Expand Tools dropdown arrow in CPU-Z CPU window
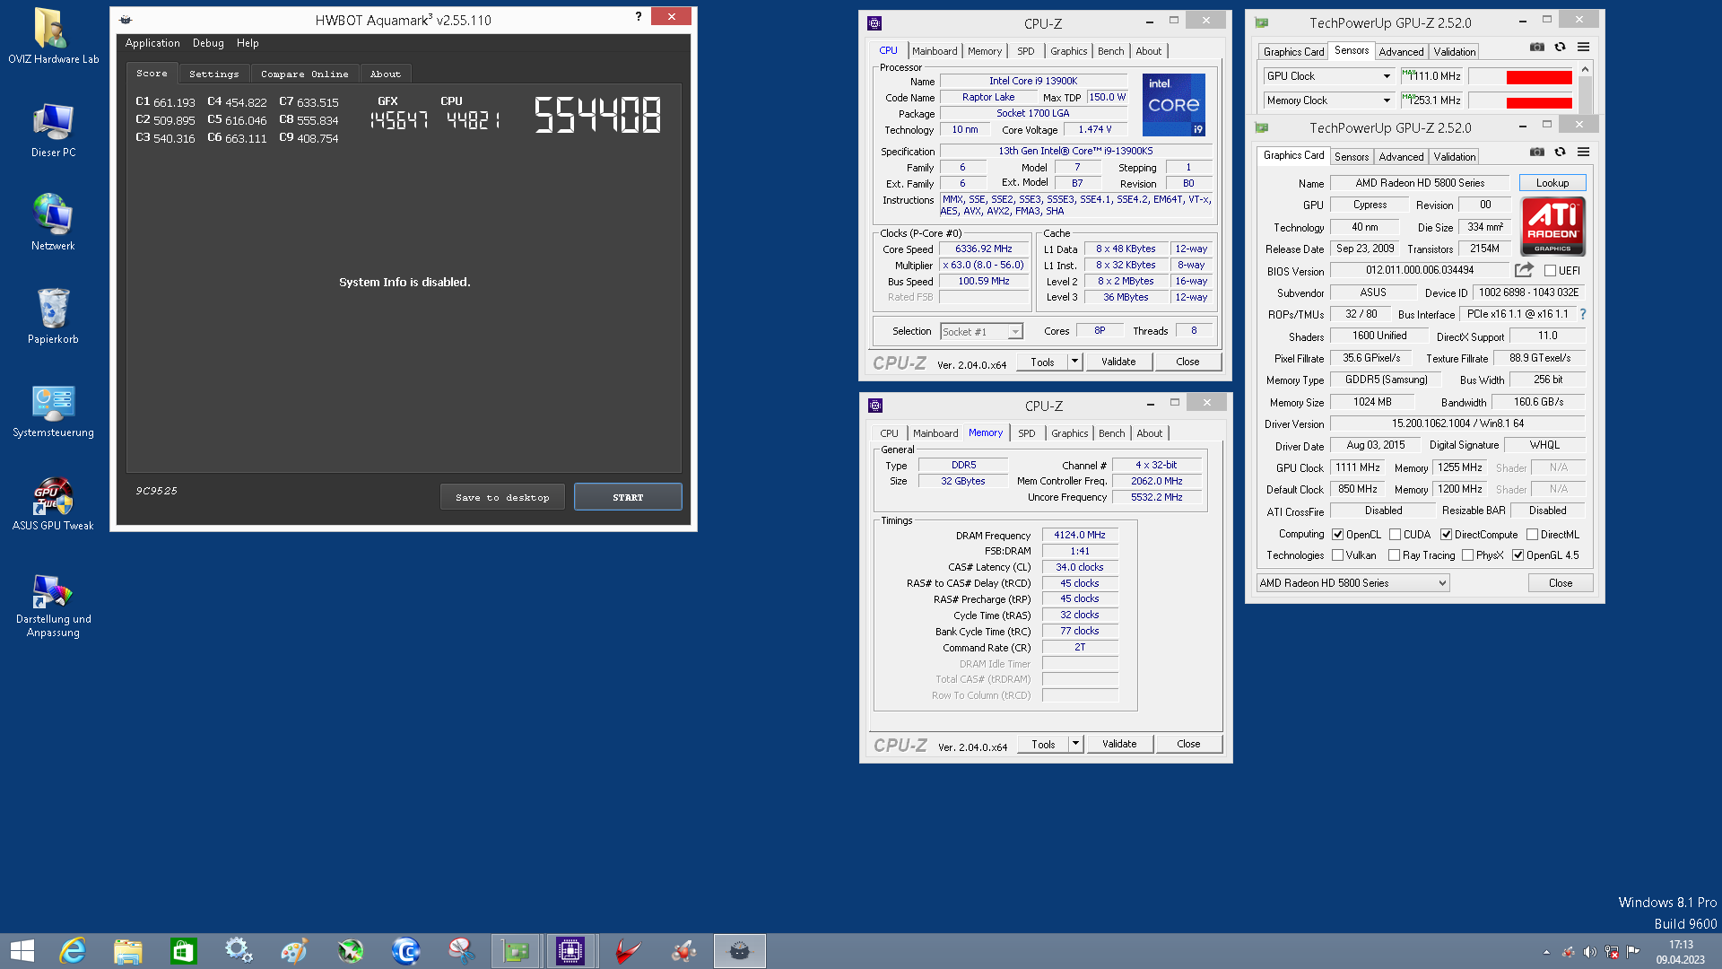Image resolution: width=1722 pixels, height=969 pixels. tap(1074, 362)
